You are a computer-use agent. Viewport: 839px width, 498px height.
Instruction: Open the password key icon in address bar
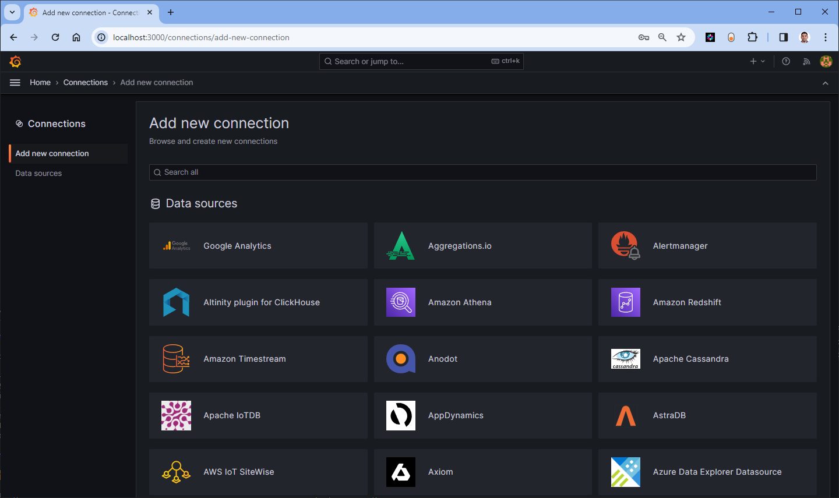coord(644,37)
